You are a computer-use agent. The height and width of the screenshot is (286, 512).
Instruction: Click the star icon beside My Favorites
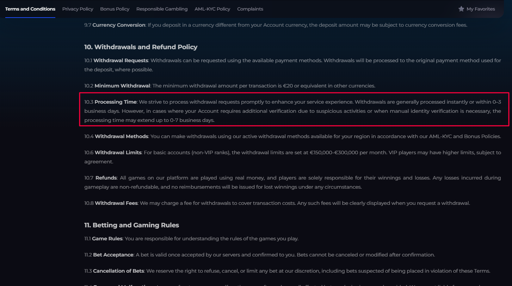(461, 9)
